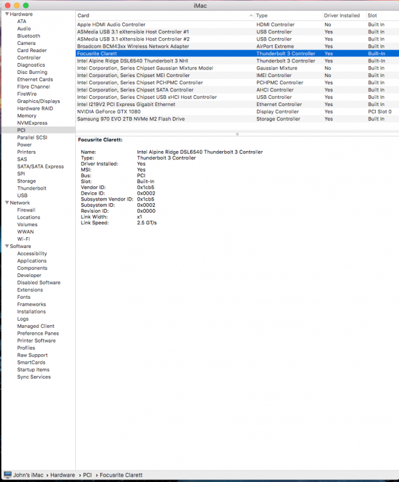Select Samsung 970 EVO 2TB NVMe row
The height and width of the screenshot is (482, 399).
(x=237, y=119)
